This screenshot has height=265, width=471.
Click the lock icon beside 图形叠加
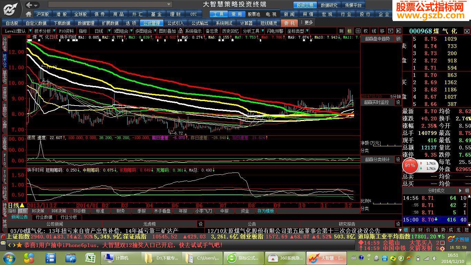181,31
